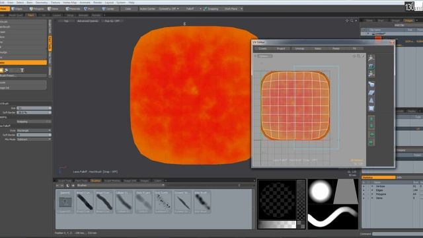Click the second green flip icon in UV Editor

point(371,126)
